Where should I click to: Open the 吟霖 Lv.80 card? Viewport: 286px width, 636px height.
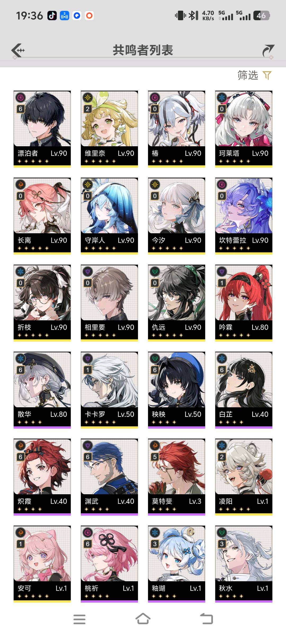pos(244,303)
